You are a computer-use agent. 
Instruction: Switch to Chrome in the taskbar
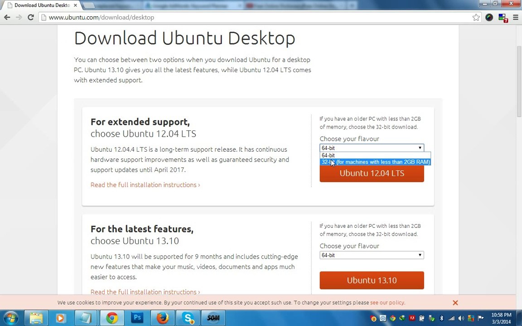pos(112,318)
